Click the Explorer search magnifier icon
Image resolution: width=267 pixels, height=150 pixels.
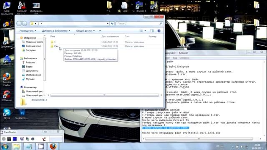[161, 24]
